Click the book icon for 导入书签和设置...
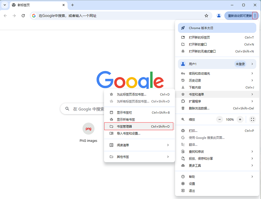The height and width of the screenshot is (199, 261). (x=111, y=134)
